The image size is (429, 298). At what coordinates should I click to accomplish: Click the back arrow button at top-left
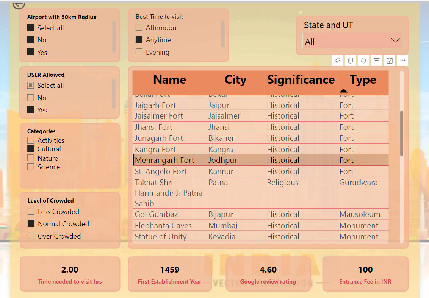tap(19, 4)
